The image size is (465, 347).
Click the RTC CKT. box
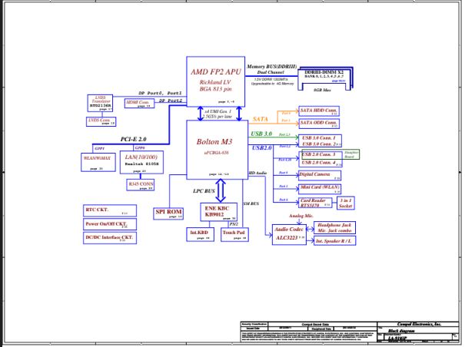[x=110, y=210]
